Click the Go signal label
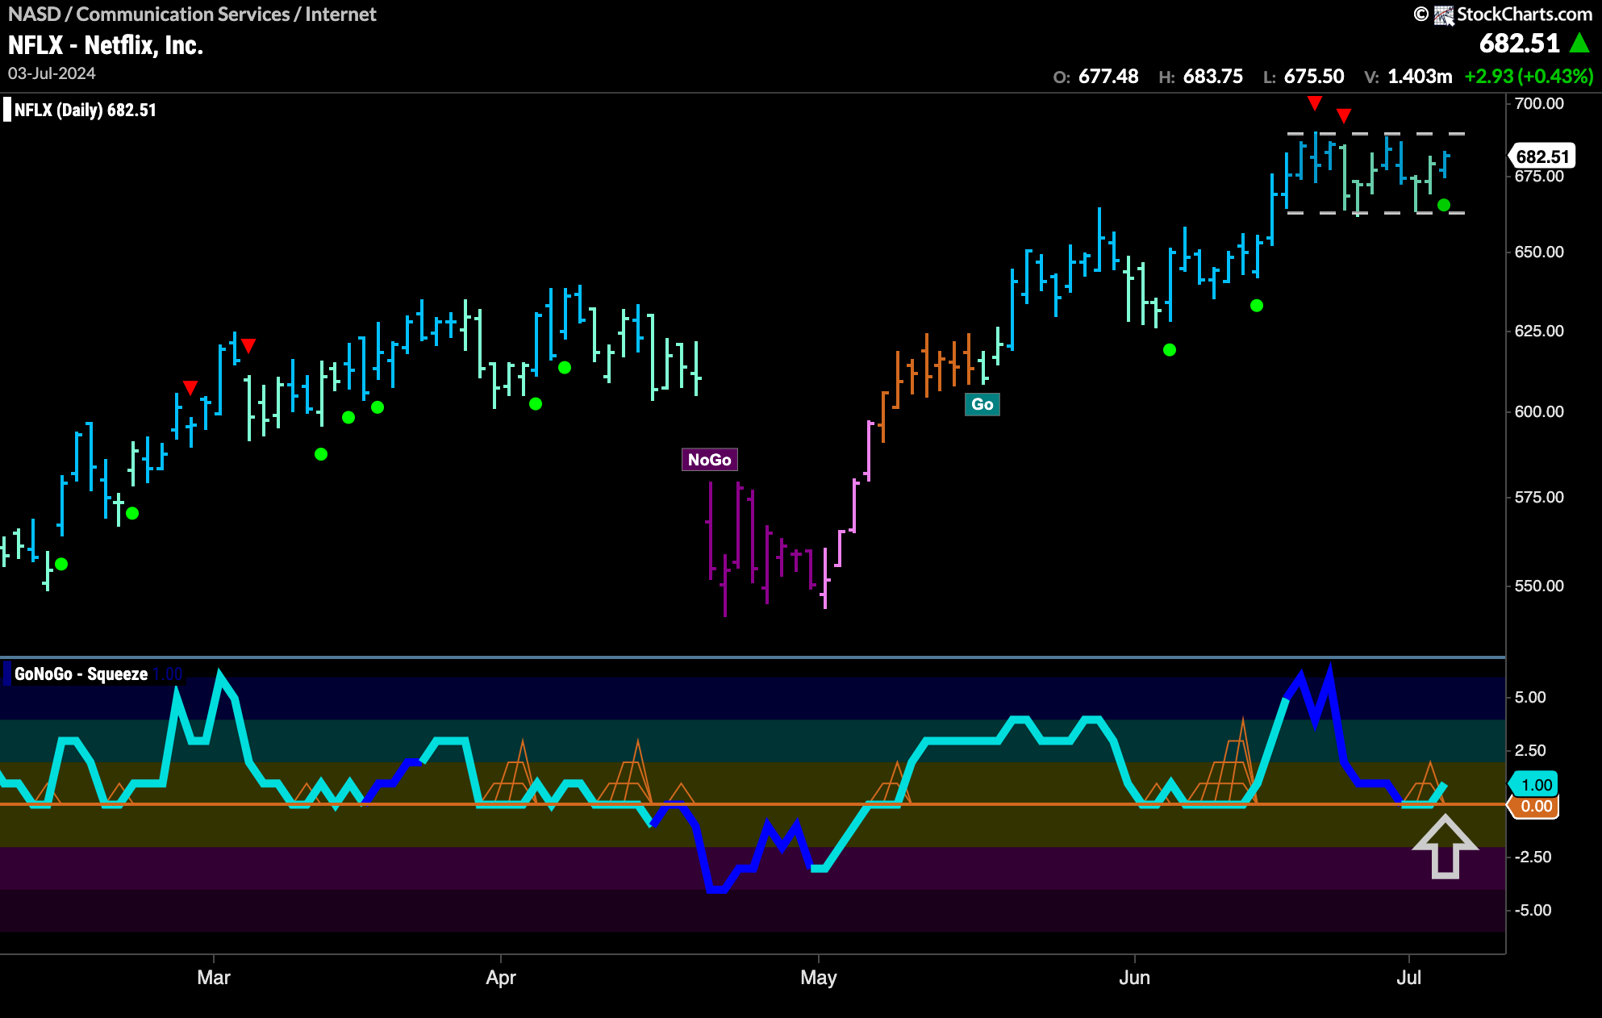The width and height of the screenshot is (1602, 1018). coord(982,404)
